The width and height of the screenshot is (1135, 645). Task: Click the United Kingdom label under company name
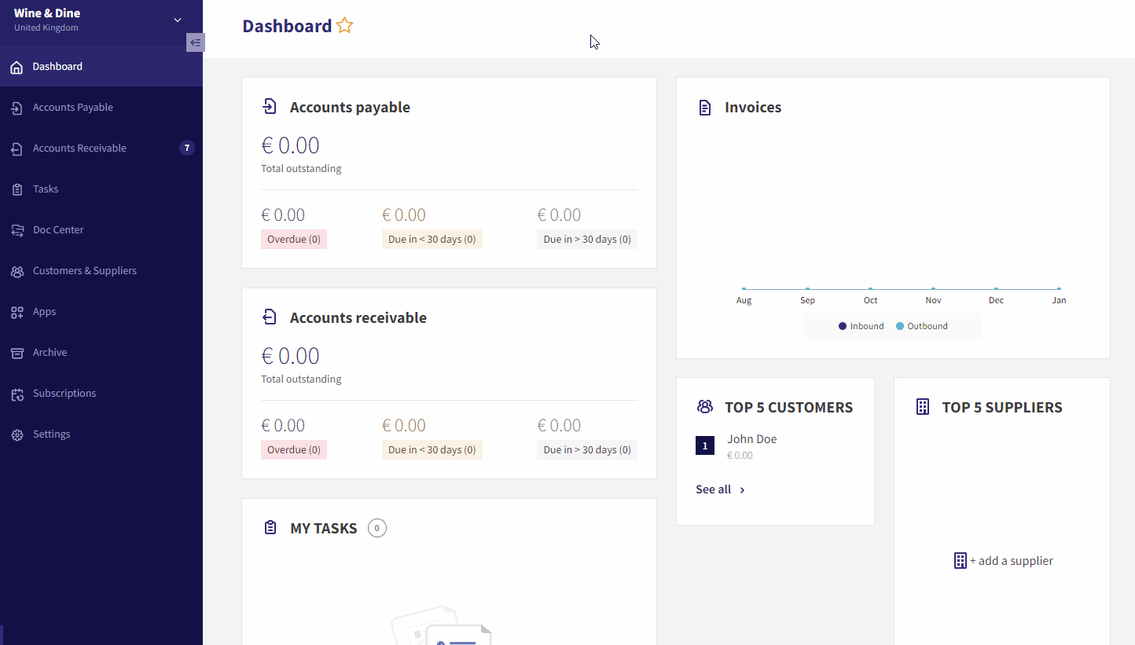[46, 28]
